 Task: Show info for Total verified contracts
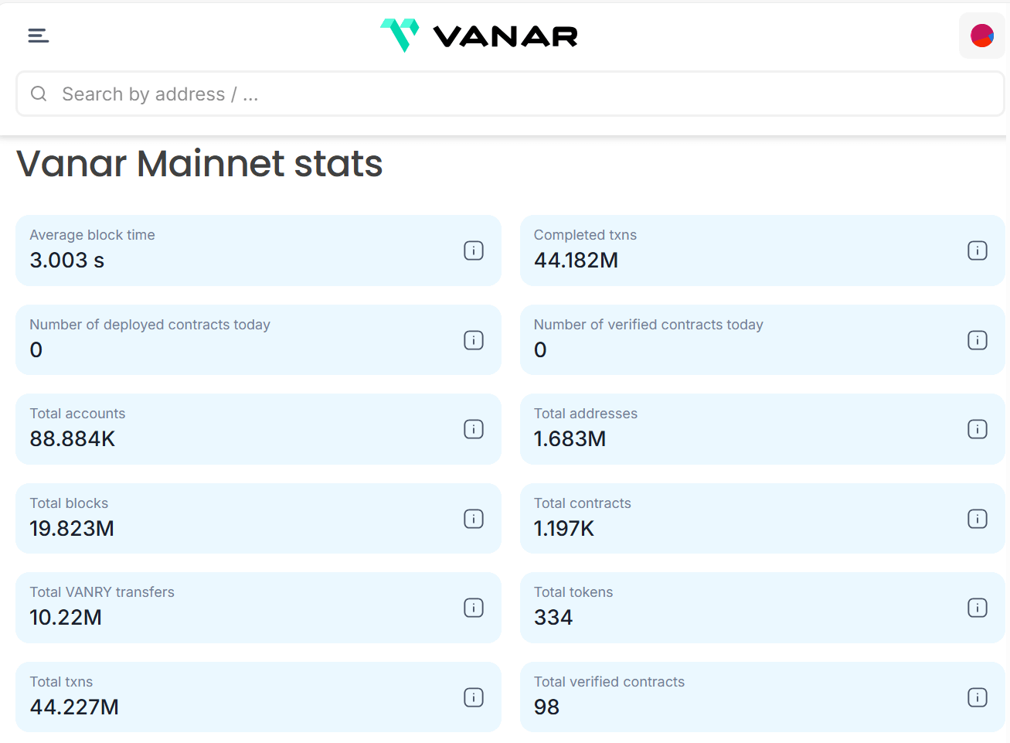pos(978,697)
